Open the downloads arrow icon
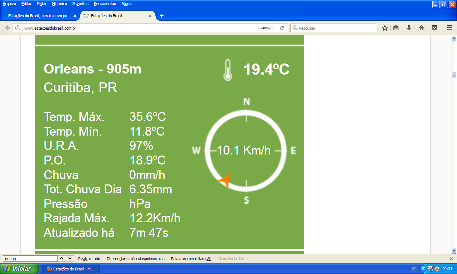Screen dimensions: 457x274 pyautogui.click(x=409, y=28)
